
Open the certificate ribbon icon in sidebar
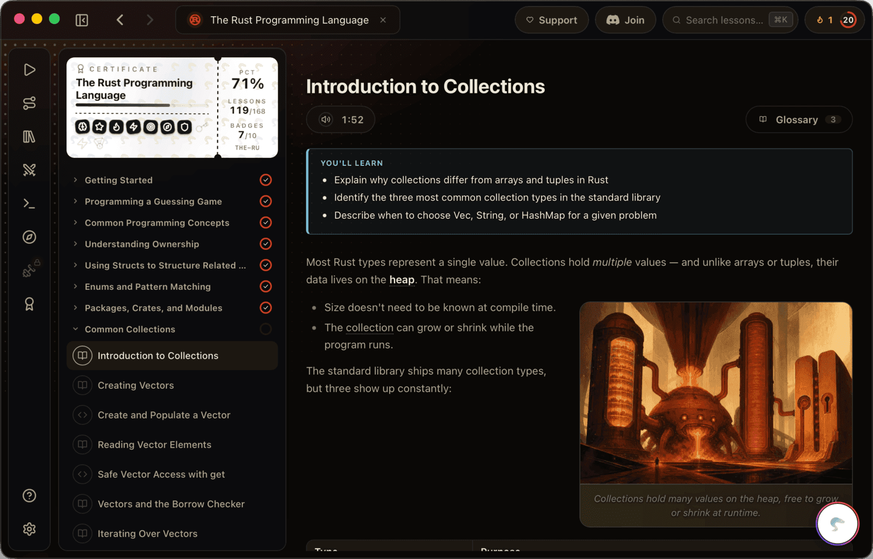(x=29, y=304)
